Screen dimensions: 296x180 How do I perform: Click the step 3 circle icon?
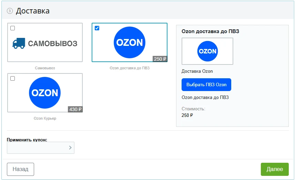coord(10,11)
